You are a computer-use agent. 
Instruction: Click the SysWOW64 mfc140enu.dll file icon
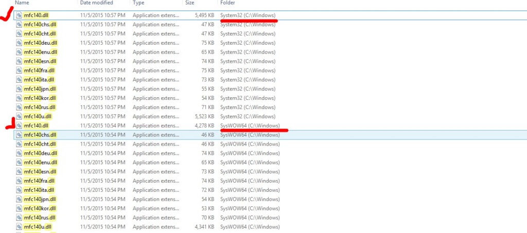[19, 163]
